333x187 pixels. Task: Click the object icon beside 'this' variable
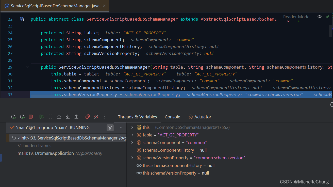(x=139, y=127)
